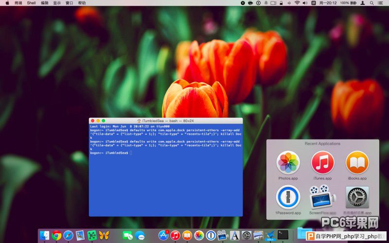Screen dimensions: 389x243
Task: Click the Recent Applications header text
Action: point(322,143)
